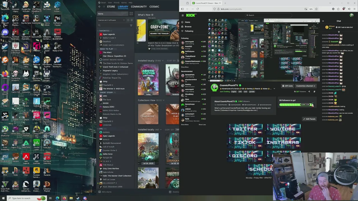Open the DISCORD panel banner
The height and width of the screenshot is (201, 358).
[245, 156]
